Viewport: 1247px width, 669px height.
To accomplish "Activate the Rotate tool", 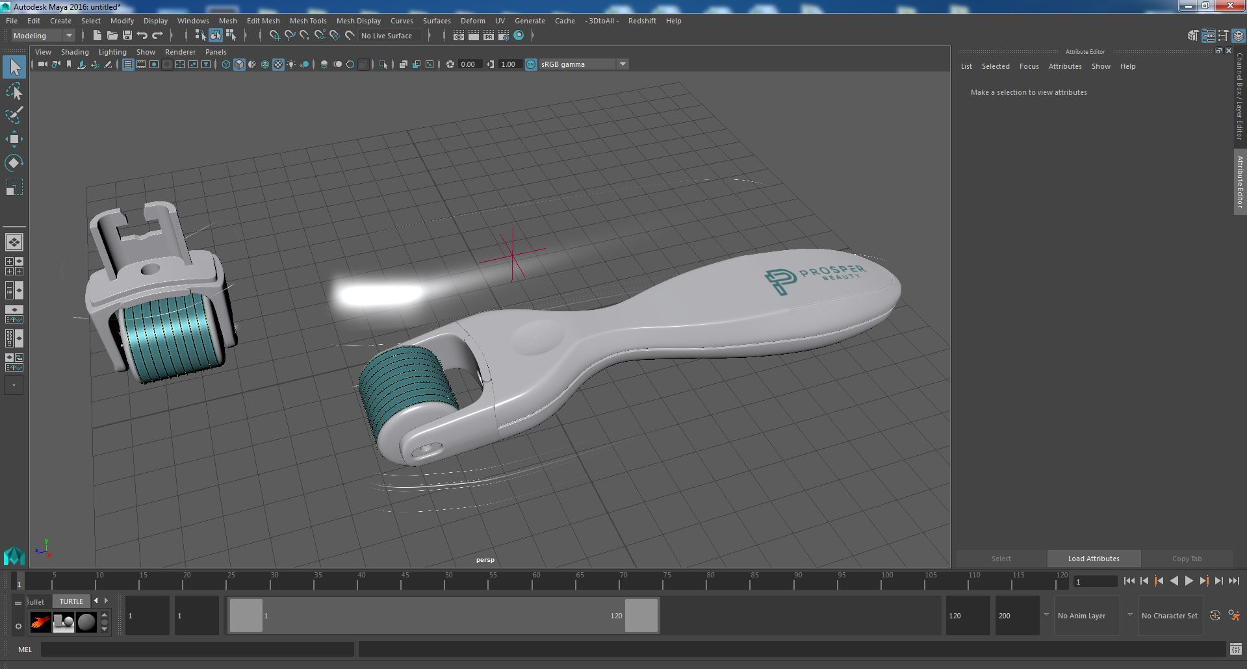I will (14, 162).
